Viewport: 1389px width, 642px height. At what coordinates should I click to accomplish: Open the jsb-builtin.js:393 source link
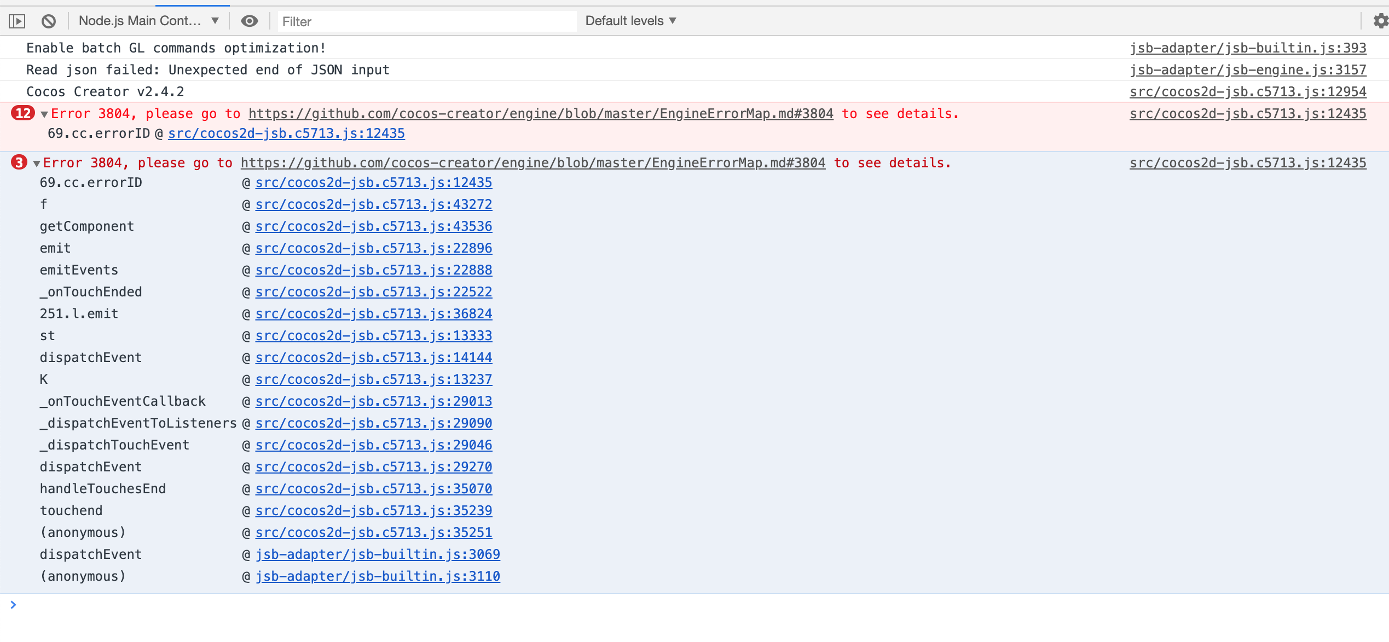point(1248,48)
